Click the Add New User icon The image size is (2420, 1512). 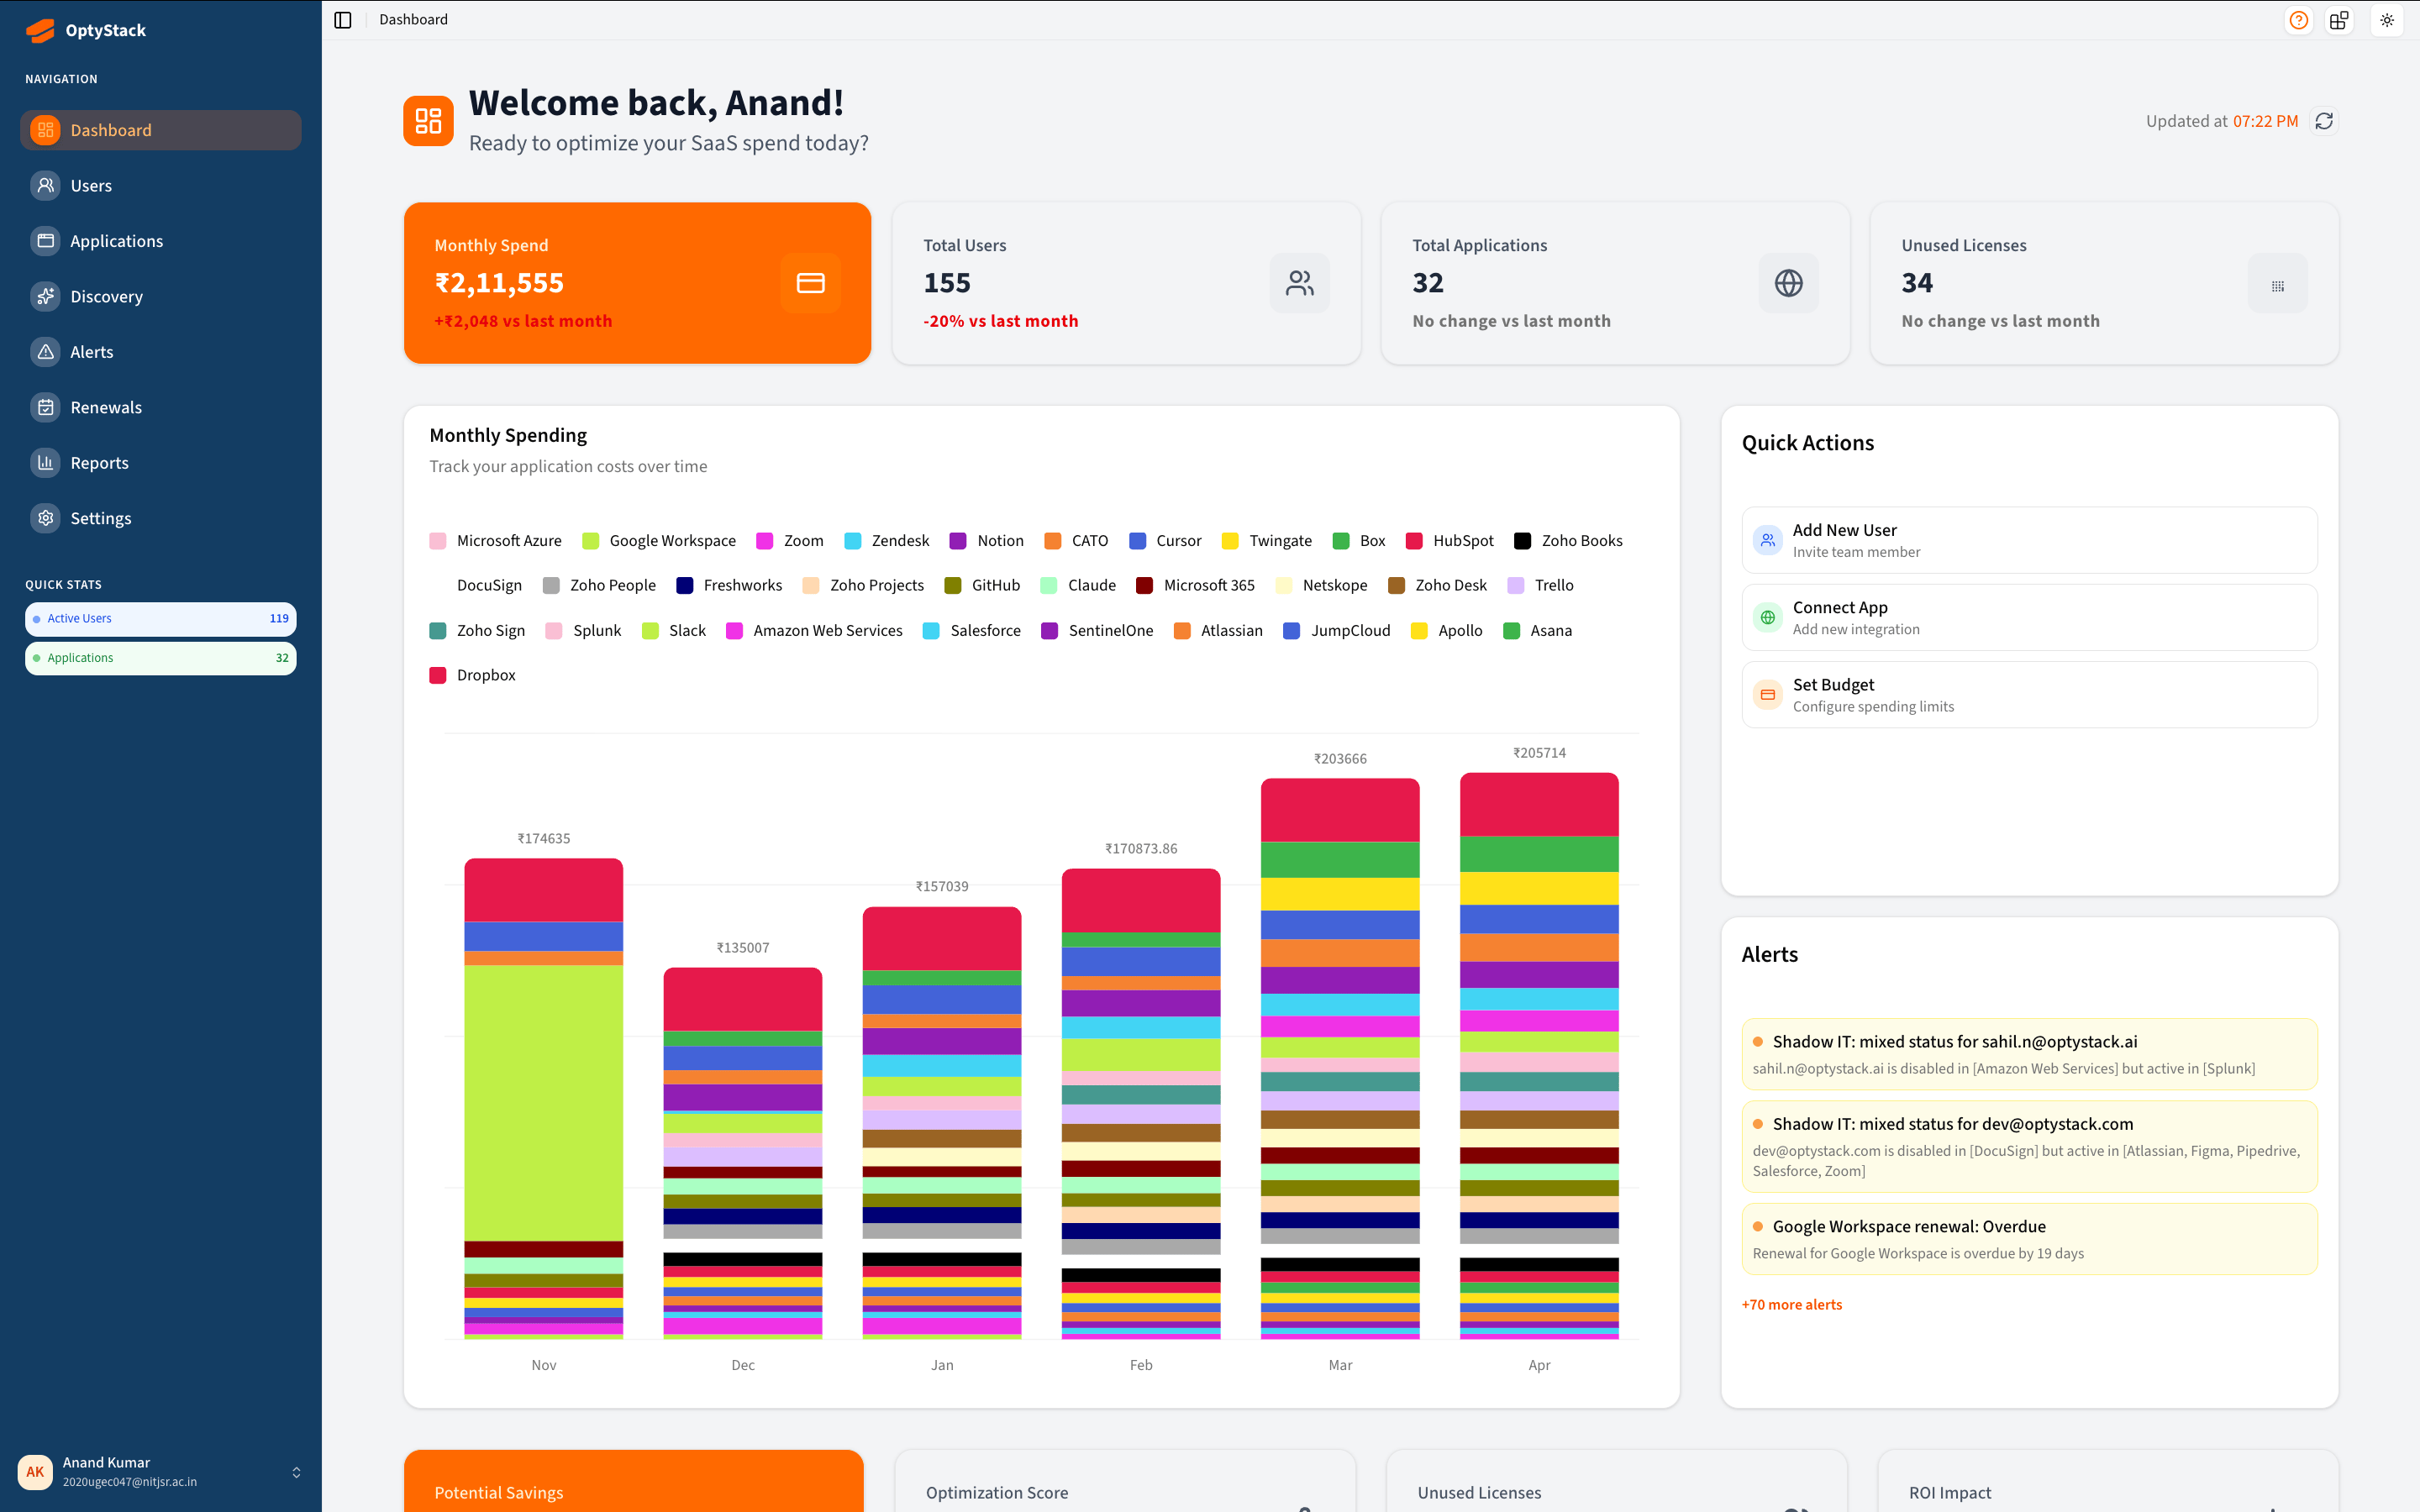1768,540
